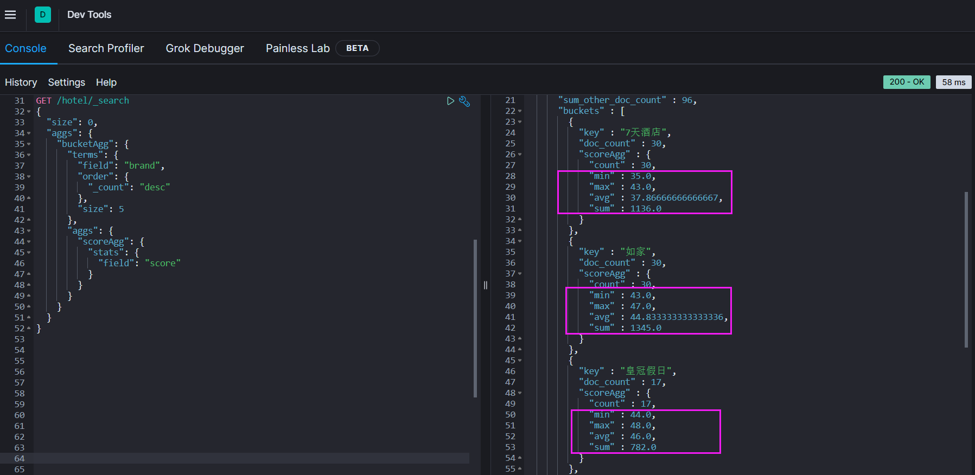Switch to the Search Profiler tab
This screenshot has width=975, height=475.
tap(106, 48)
